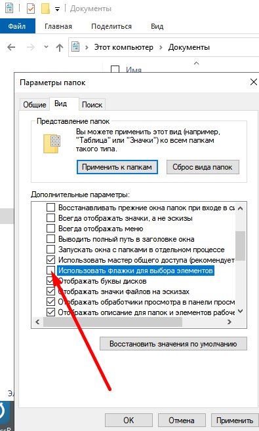The height and width of the screenshot is (431, 259).
Task: Click the Сброс вида папок button
Action: tap(203, 167)
